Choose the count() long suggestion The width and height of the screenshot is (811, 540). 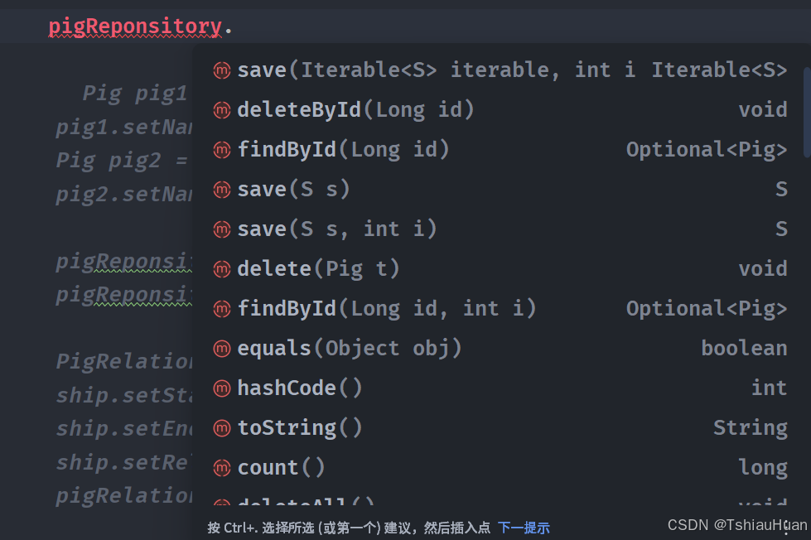click(500, 468)
